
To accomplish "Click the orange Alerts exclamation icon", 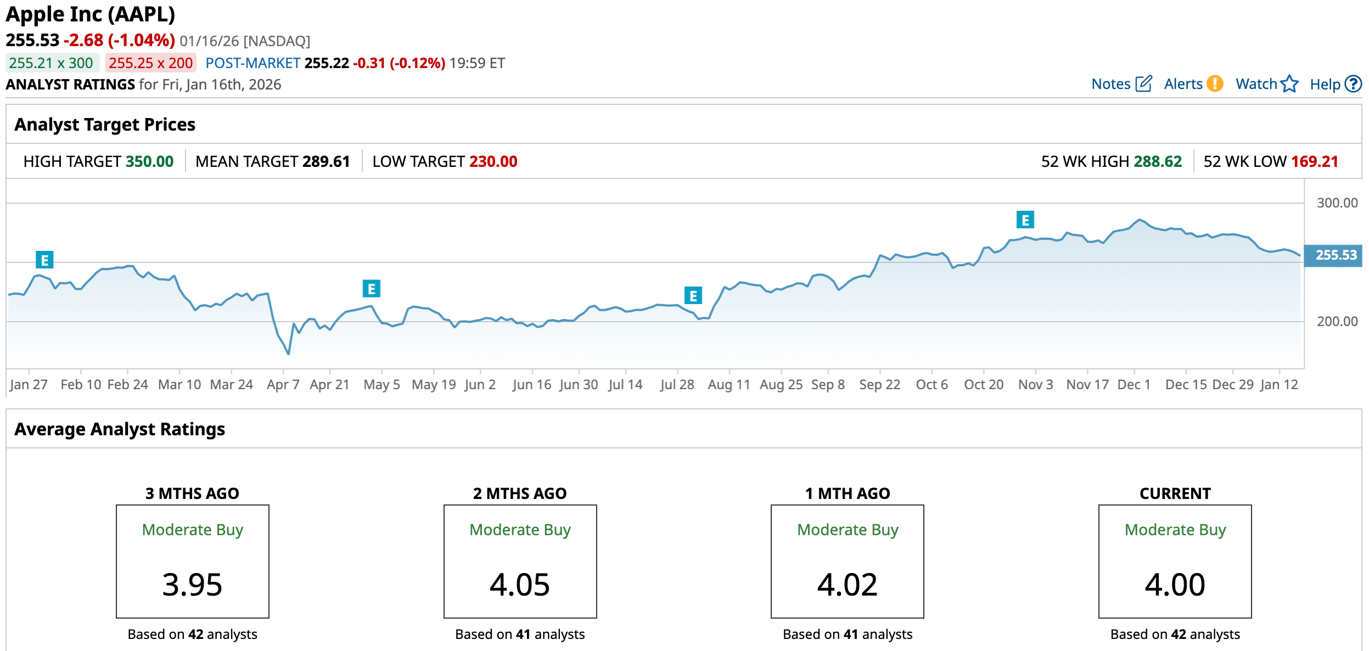I will click(1215, 84).
